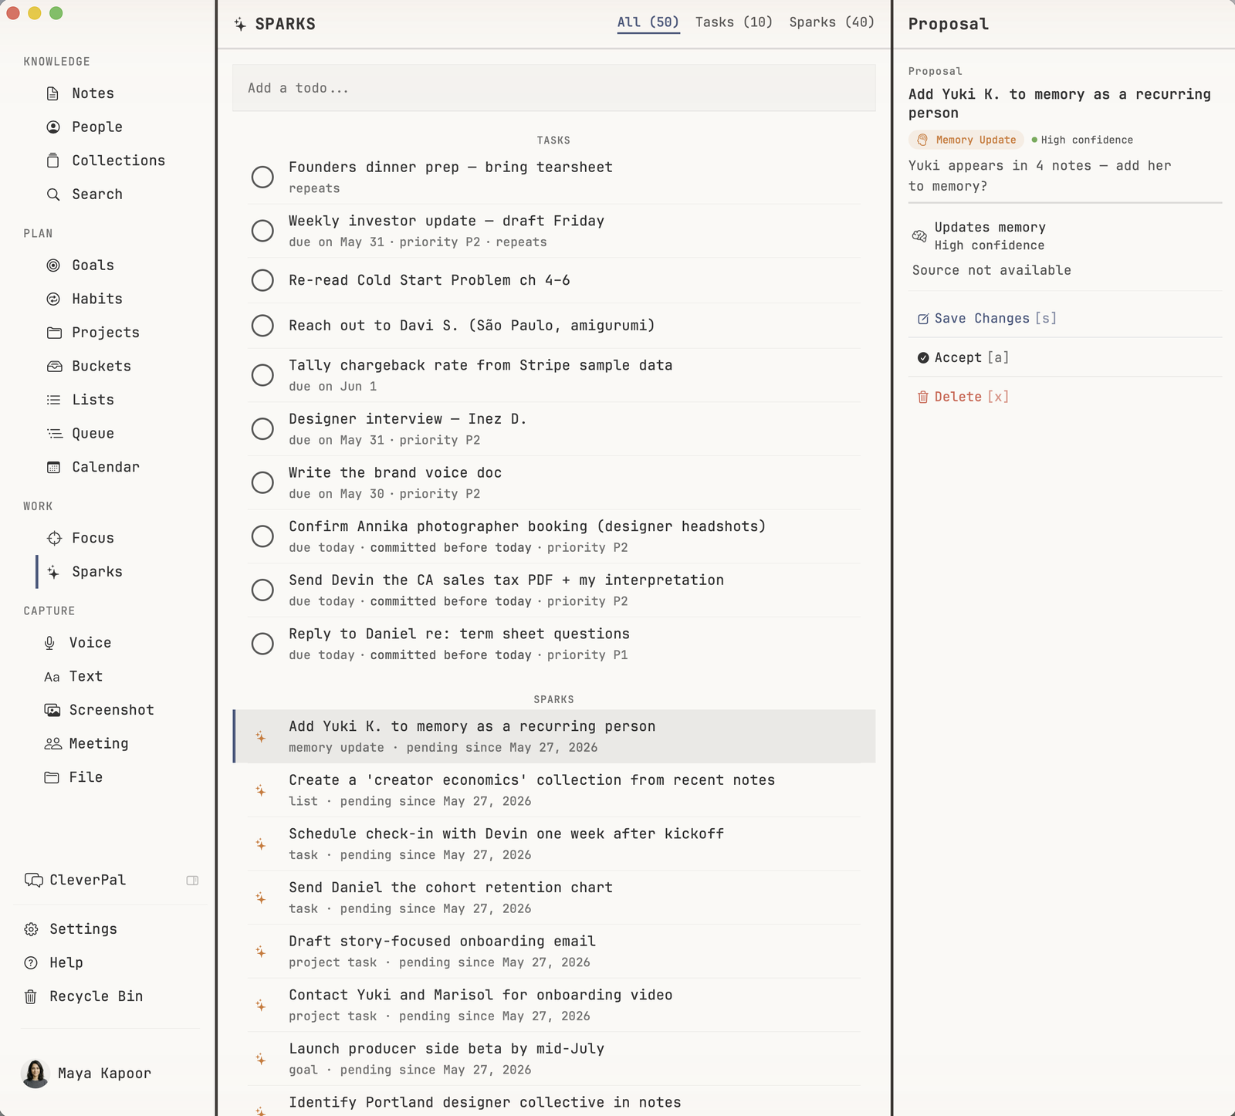This screenshot has height=1116, width=1235.
Task: Check off Reach out to Davi S. task
Action: point(262,326)
